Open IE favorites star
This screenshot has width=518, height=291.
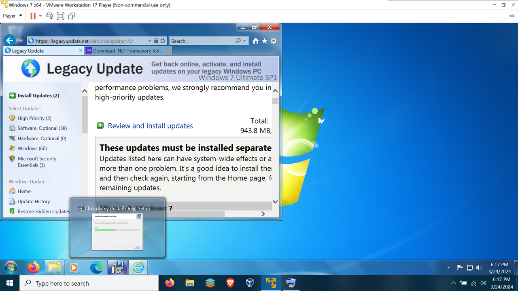265,41
